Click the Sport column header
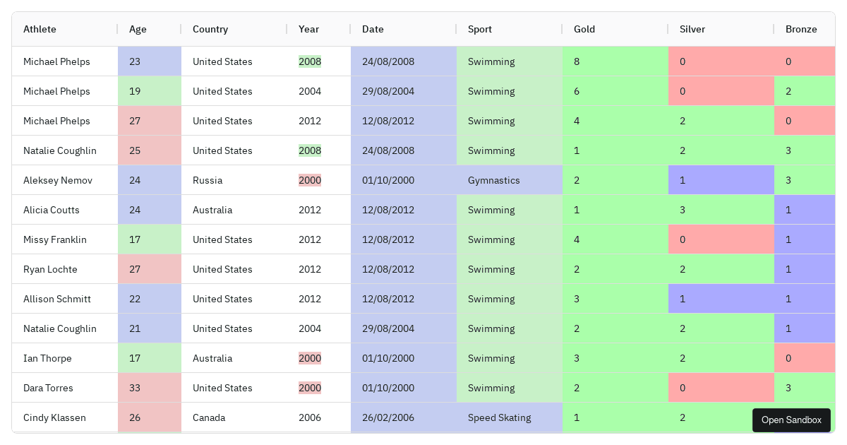This screenshot has height=445, width=847. click(480, 30)
